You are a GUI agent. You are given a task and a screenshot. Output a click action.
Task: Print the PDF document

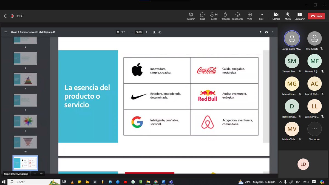pos(266,32)
